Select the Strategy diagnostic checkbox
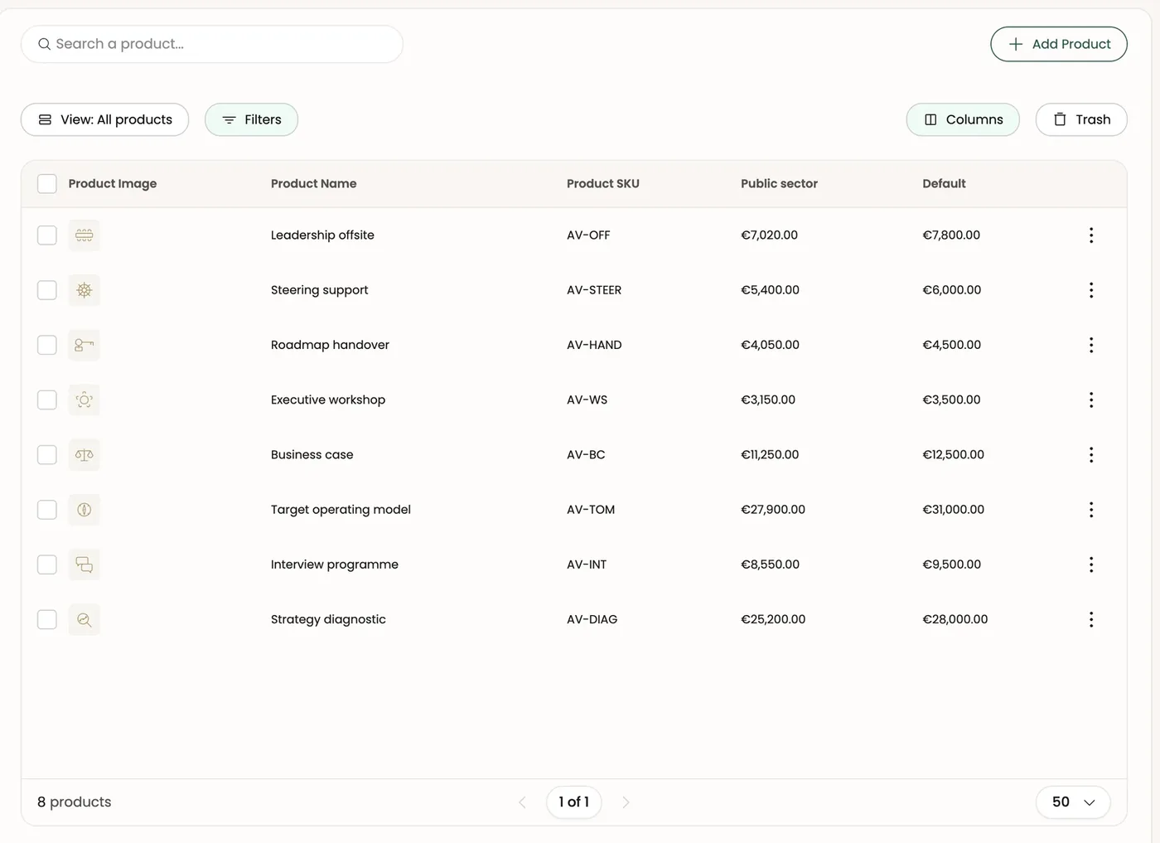The height and width of the screenshot is (843, 1160). pos(47,619)
